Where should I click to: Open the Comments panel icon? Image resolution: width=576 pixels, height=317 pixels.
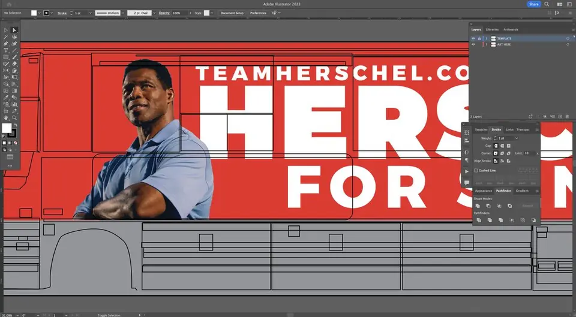pyautogui.click(x=467, y=182)
